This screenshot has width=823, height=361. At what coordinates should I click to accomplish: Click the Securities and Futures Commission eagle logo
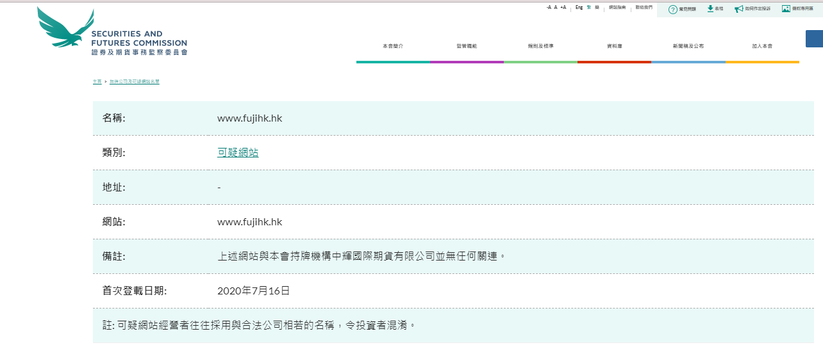(x=65, y=28)
